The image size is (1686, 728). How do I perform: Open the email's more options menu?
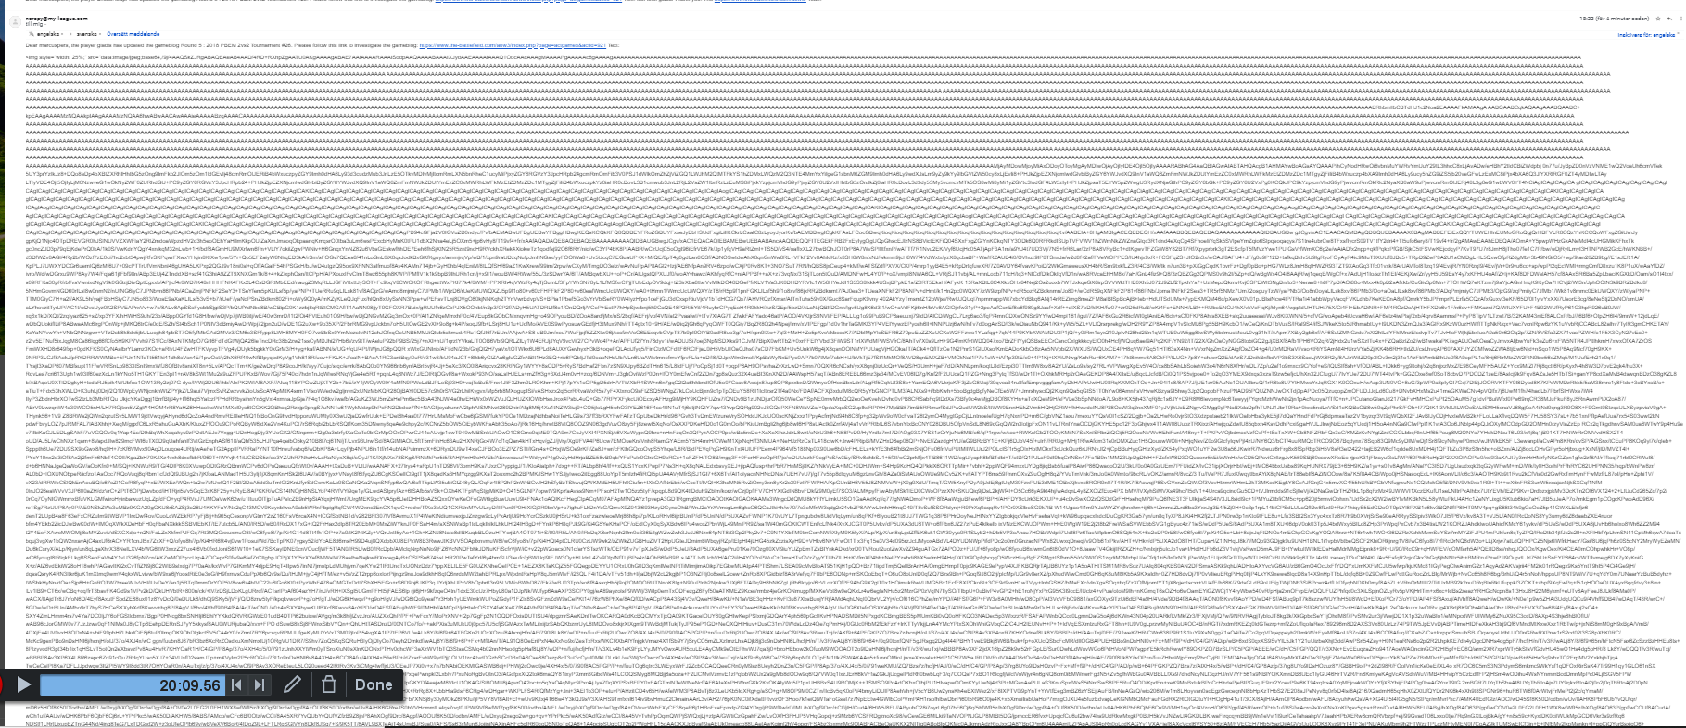pos(1680,19)
